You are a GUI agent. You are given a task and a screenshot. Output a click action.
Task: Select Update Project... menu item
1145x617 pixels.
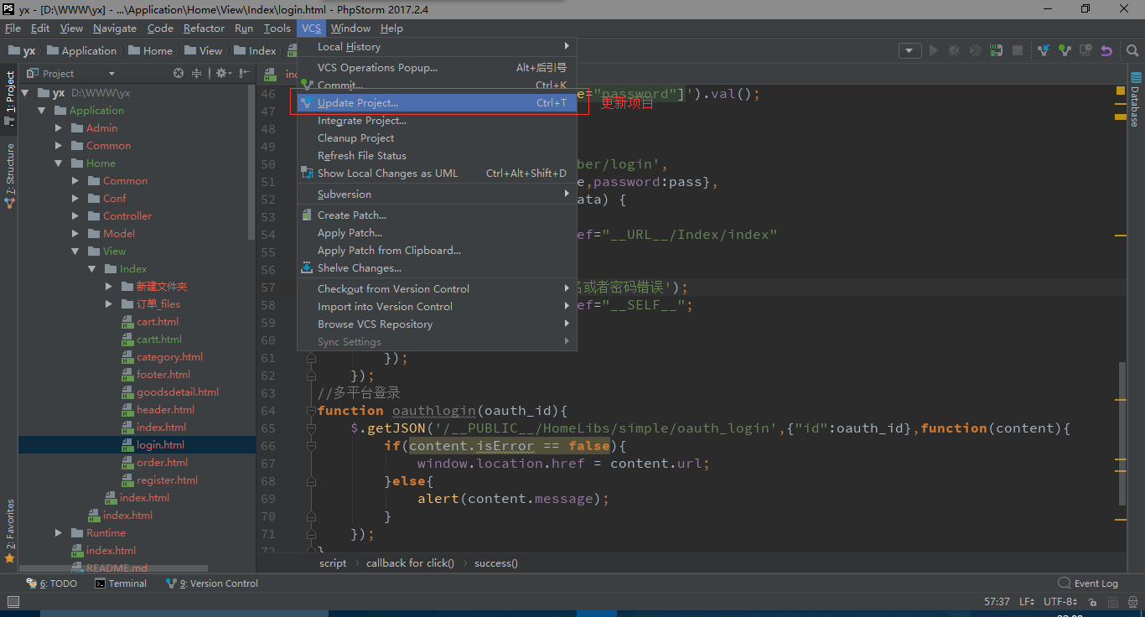(435, 103)
